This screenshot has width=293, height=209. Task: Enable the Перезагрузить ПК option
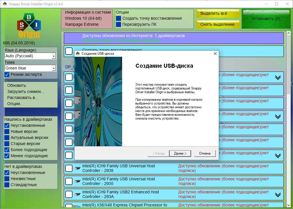click(x=118, y=24)
